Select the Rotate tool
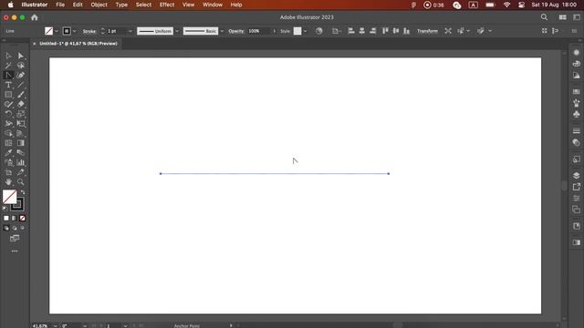 pyautogui.click(x=8, y=114)
